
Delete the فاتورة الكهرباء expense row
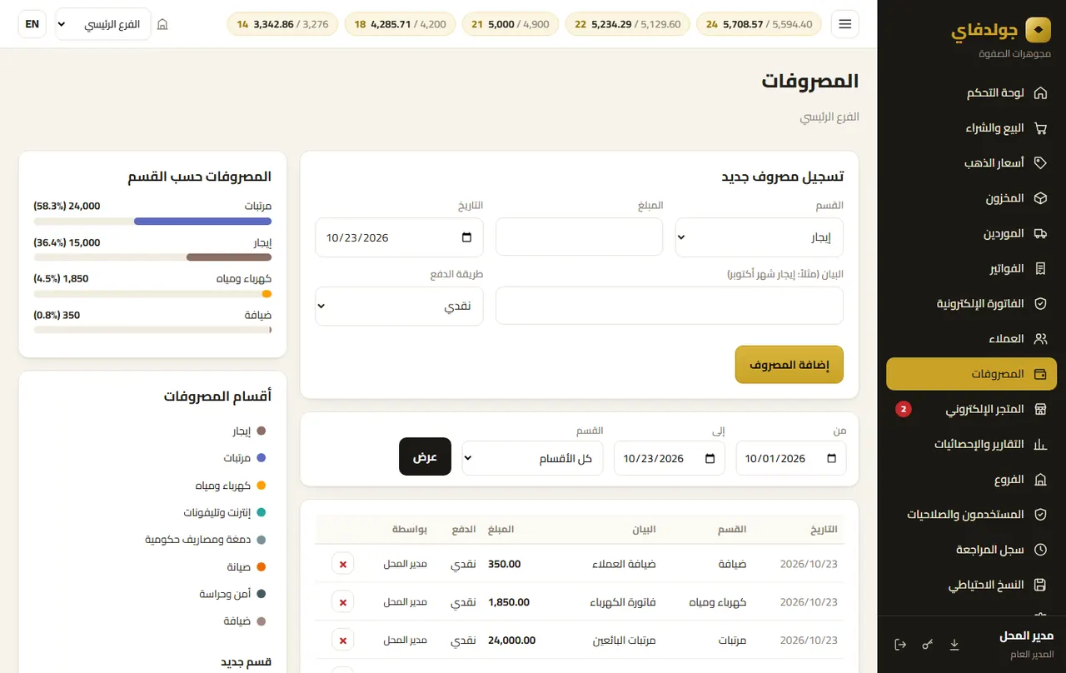click(x=342, y=602)
